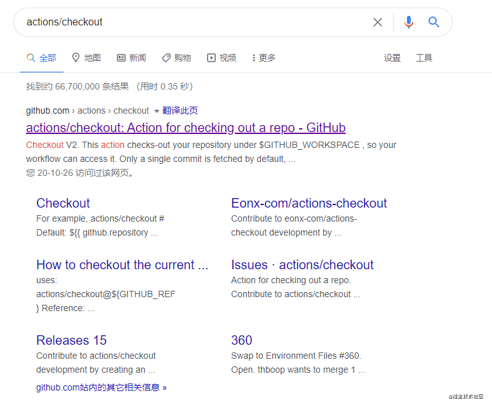Click the 您 20-10-26 访问过该网页 note

(80, 173)
